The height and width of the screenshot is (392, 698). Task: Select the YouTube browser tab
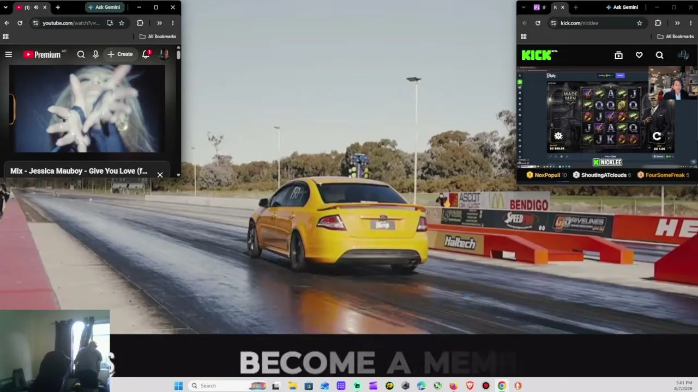(x=31, y=7)
